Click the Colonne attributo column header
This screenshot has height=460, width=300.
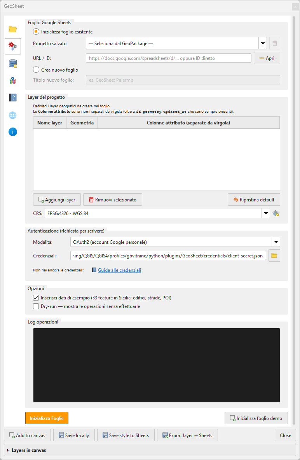(188, 122)
